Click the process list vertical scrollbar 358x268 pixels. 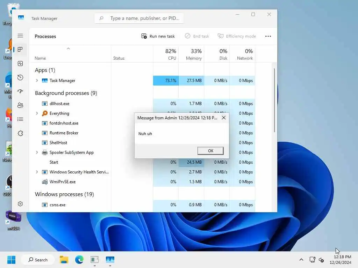274,100
